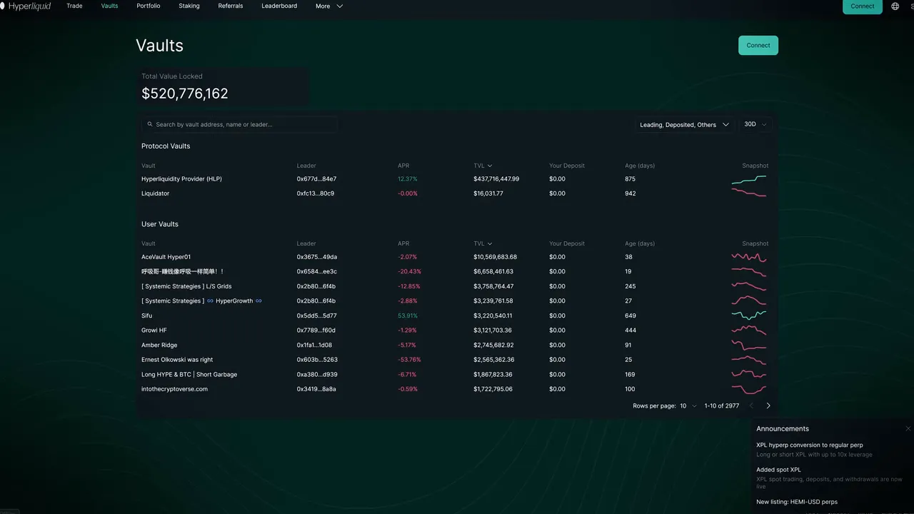Open the Trade tab
Screen dimensions: 914x514
tap(74, 6)
